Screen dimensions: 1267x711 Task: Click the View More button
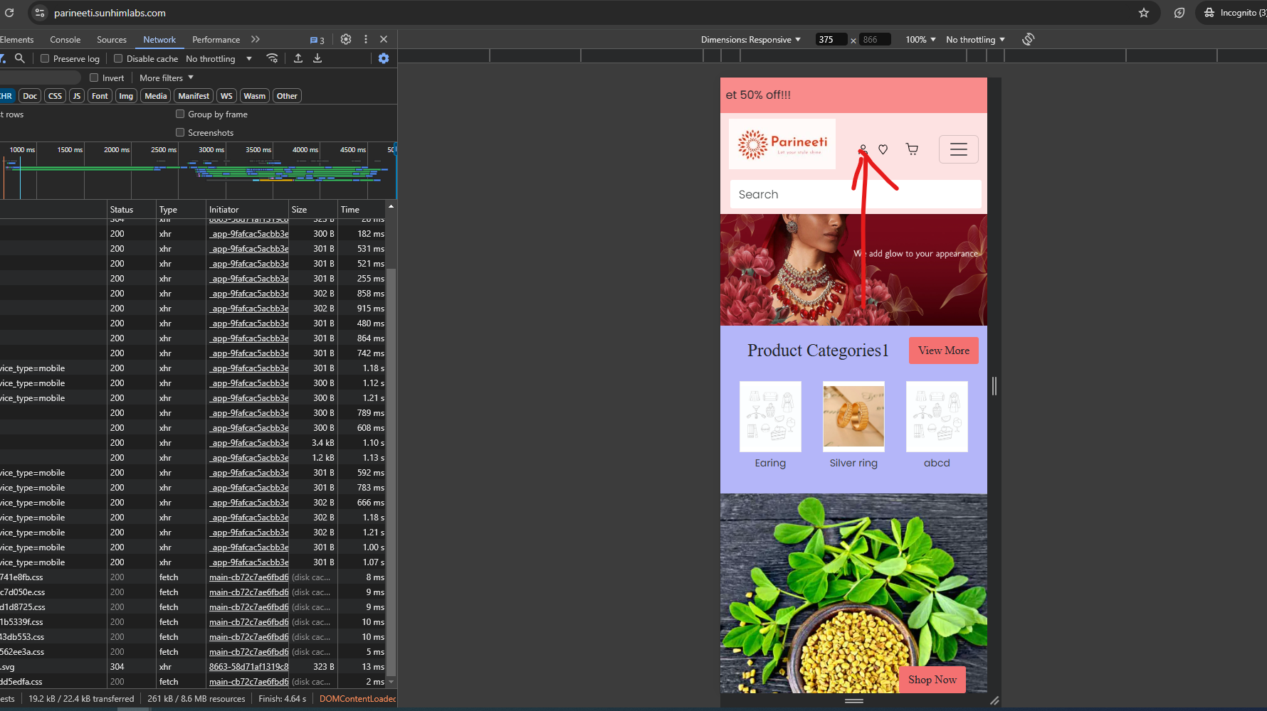click(x=944, y=351)
